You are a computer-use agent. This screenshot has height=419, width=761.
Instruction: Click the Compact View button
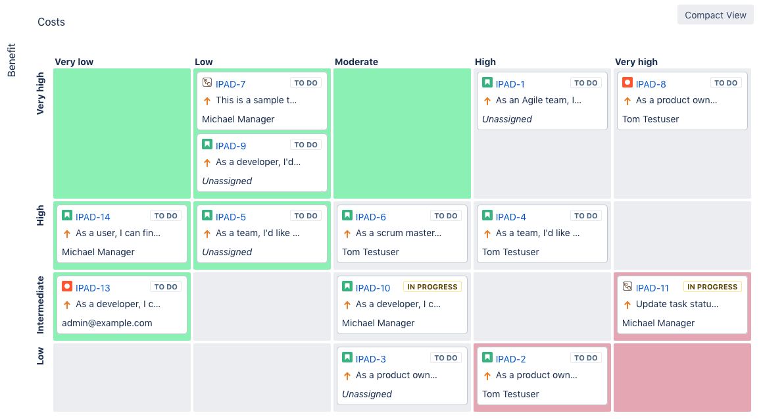click(715, 15)
